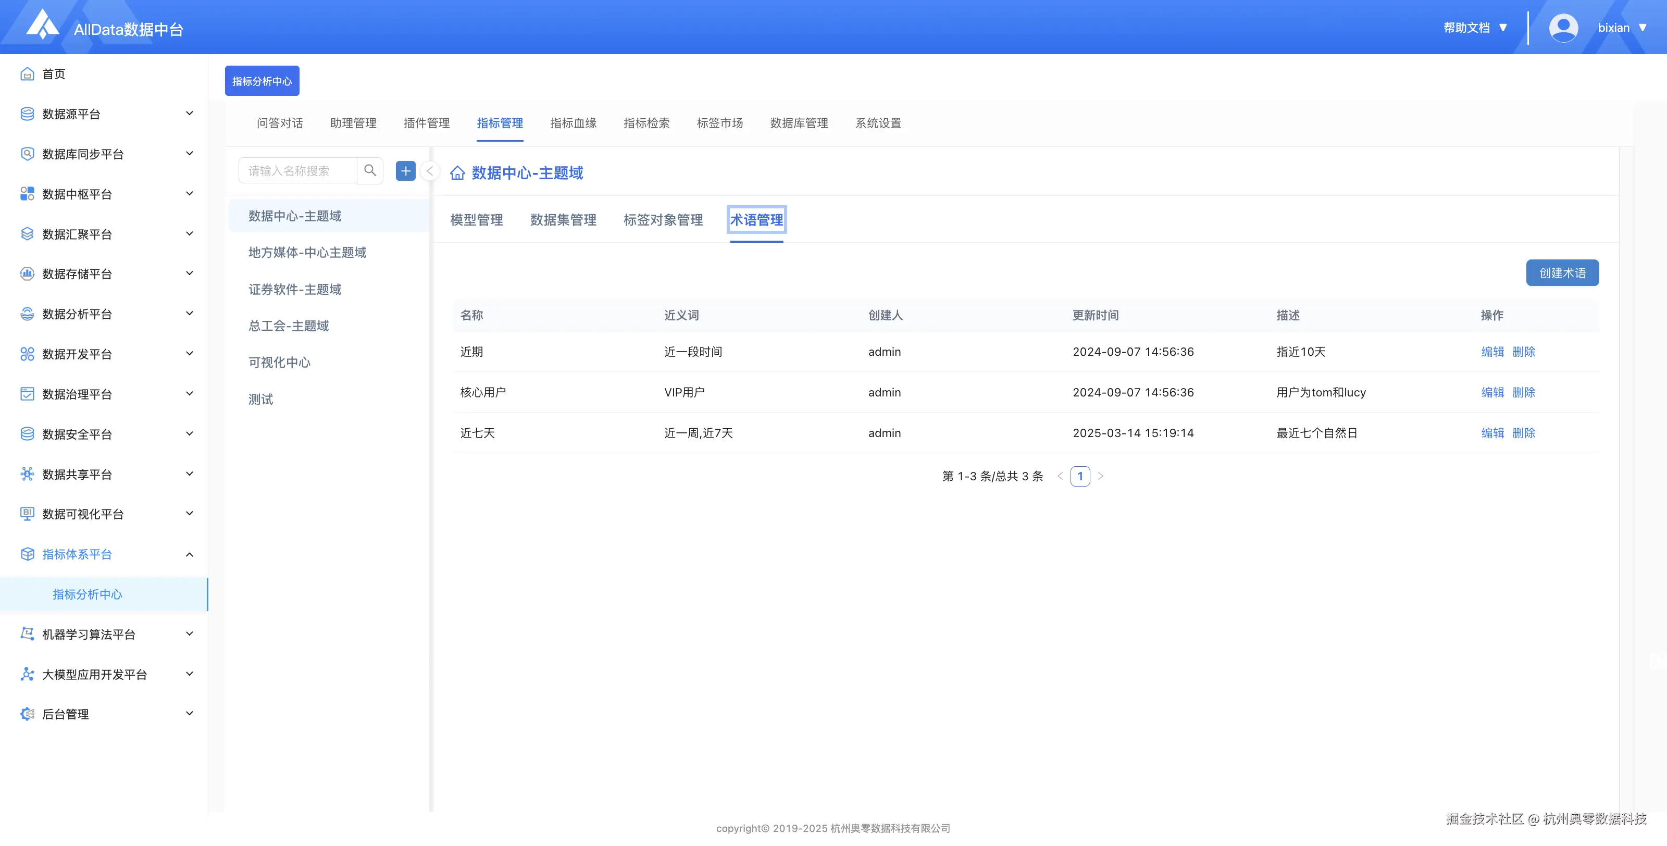Delete the 近七天 term row
The image size is (1667, 846).
coord(1523,433)
